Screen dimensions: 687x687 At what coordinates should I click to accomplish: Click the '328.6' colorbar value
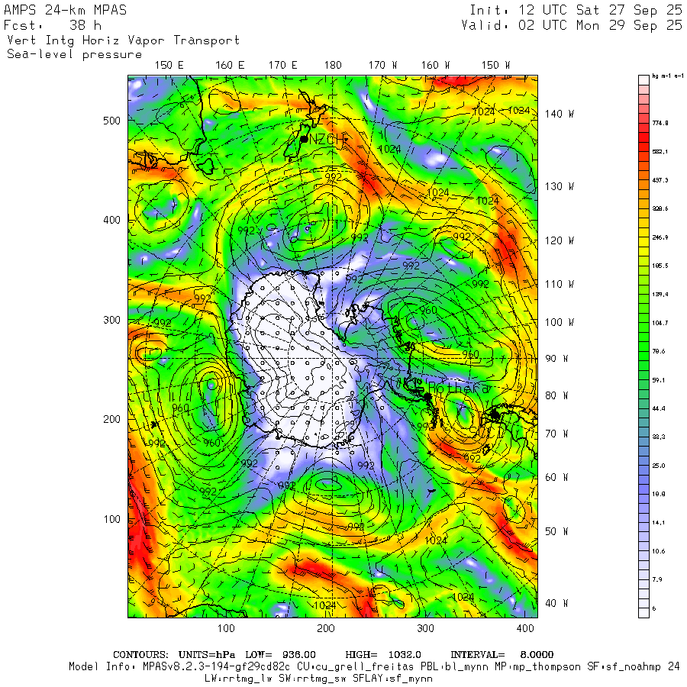click(x=660, y=208)
